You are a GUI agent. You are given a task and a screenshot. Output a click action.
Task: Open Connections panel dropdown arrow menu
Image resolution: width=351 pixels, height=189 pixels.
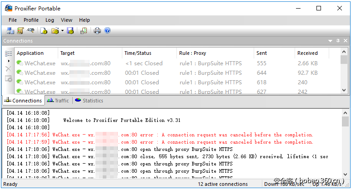[330, 41]
